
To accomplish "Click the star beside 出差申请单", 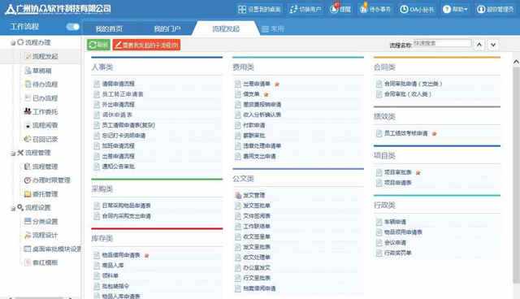I will [x=277, y=84].
